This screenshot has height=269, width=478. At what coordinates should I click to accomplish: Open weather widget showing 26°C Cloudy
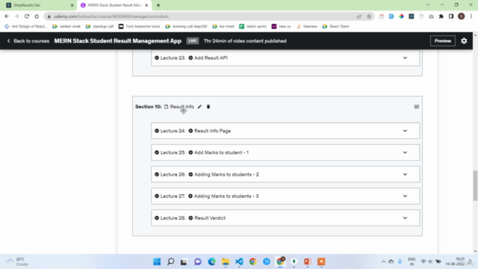[x=18, y=262]
